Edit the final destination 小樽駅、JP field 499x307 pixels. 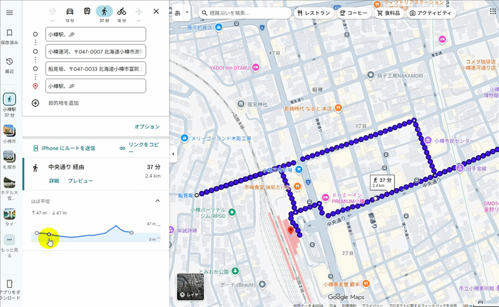tap(95, 86)
